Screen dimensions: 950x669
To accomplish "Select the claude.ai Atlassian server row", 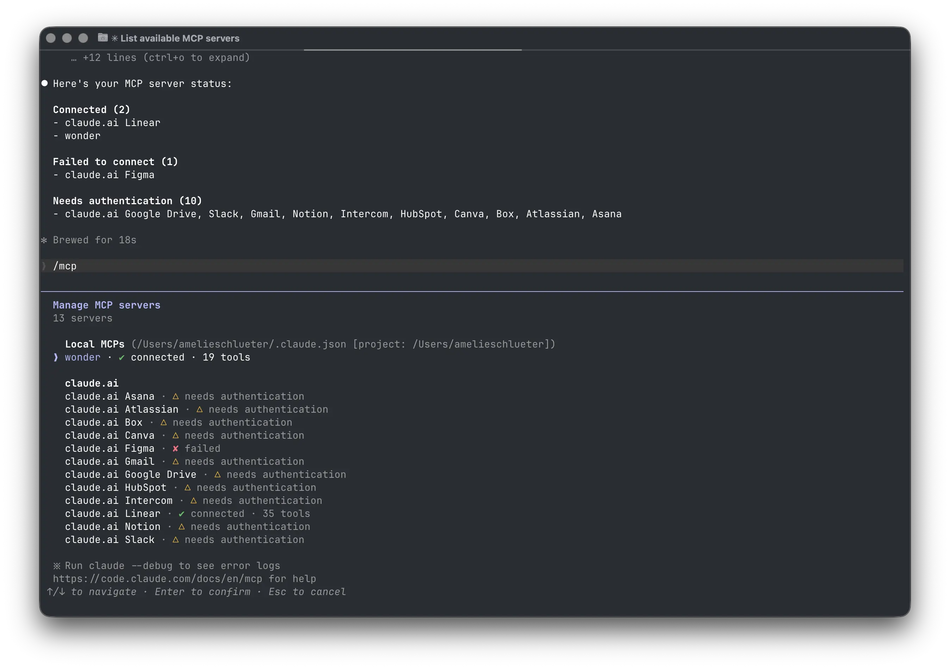I will (x=197, y=409).
